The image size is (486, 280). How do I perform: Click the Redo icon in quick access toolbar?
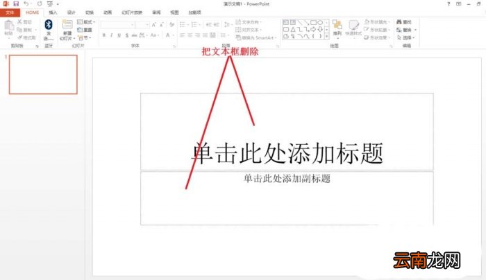click(40, 3)
